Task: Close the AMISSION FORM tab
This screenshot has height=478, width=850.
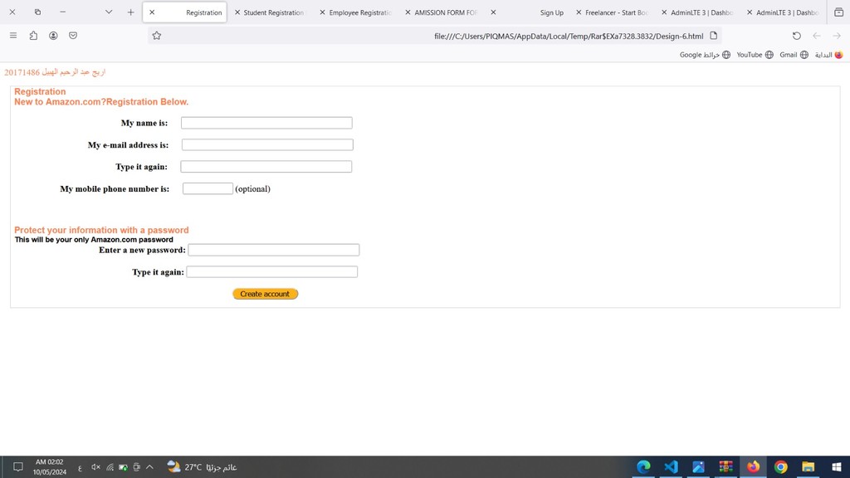Action: coord(408,12)
